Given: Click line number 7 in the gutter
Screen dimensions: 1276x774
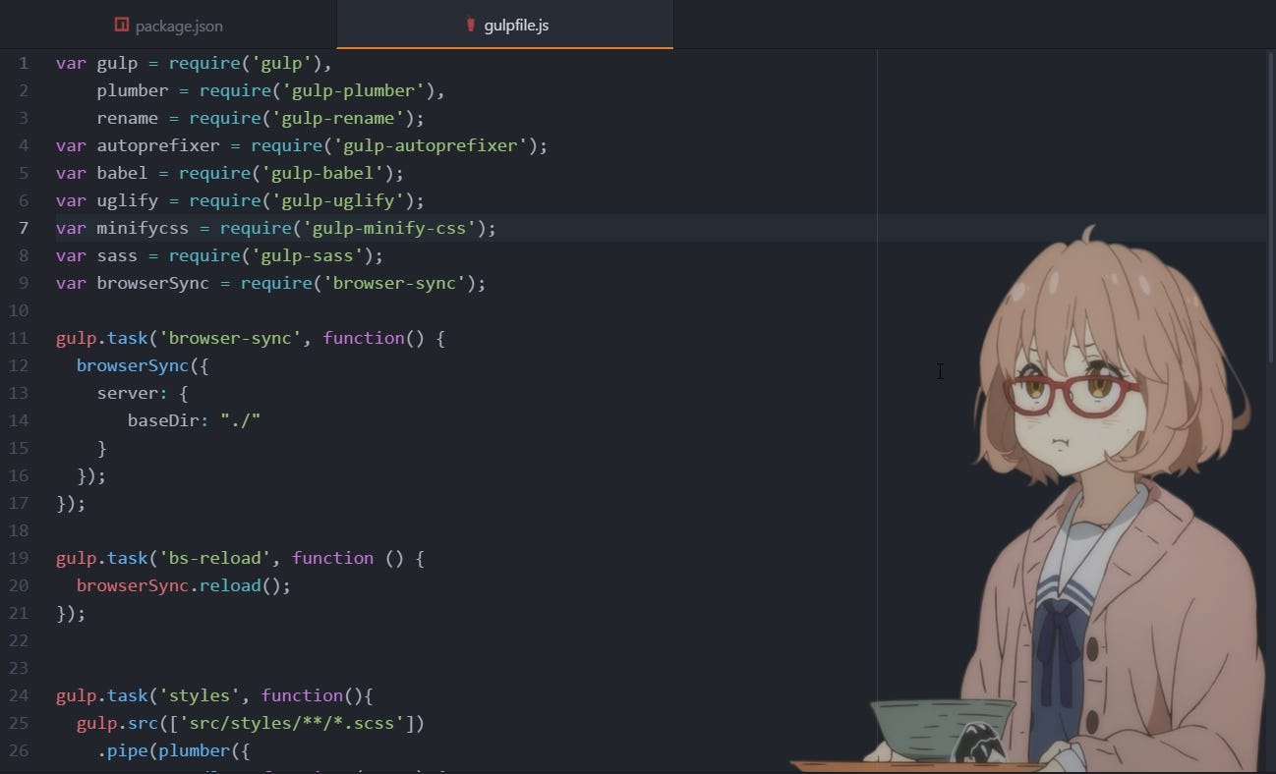Looking at the screenshot, I should [24, 228].
